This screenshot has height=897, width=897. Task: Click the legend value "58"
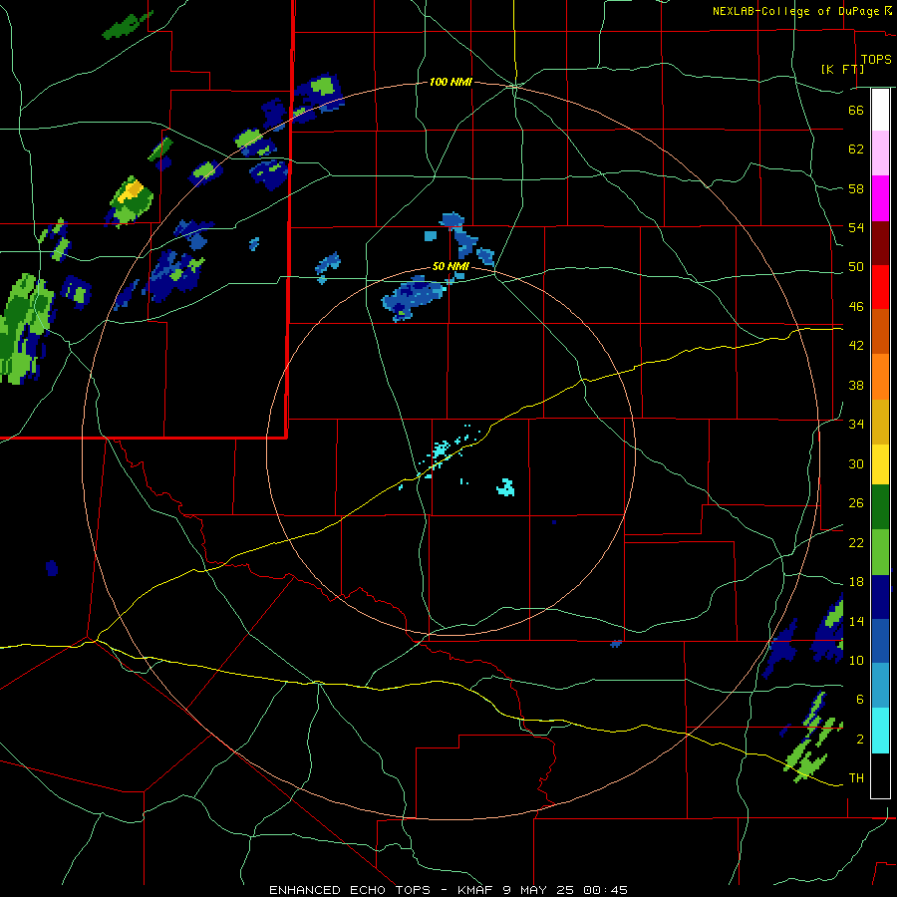[x=856, y=188]
